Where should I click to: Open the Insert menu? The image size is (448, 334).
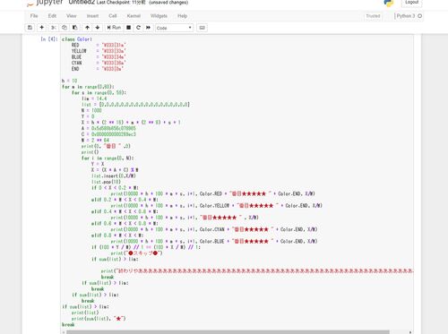point(92,16)
